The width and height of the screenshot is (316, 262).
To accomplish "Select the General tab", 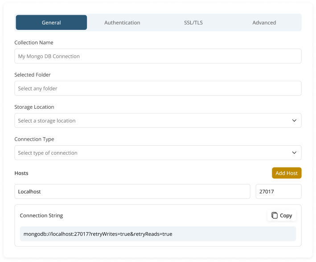I will [51, 23].
